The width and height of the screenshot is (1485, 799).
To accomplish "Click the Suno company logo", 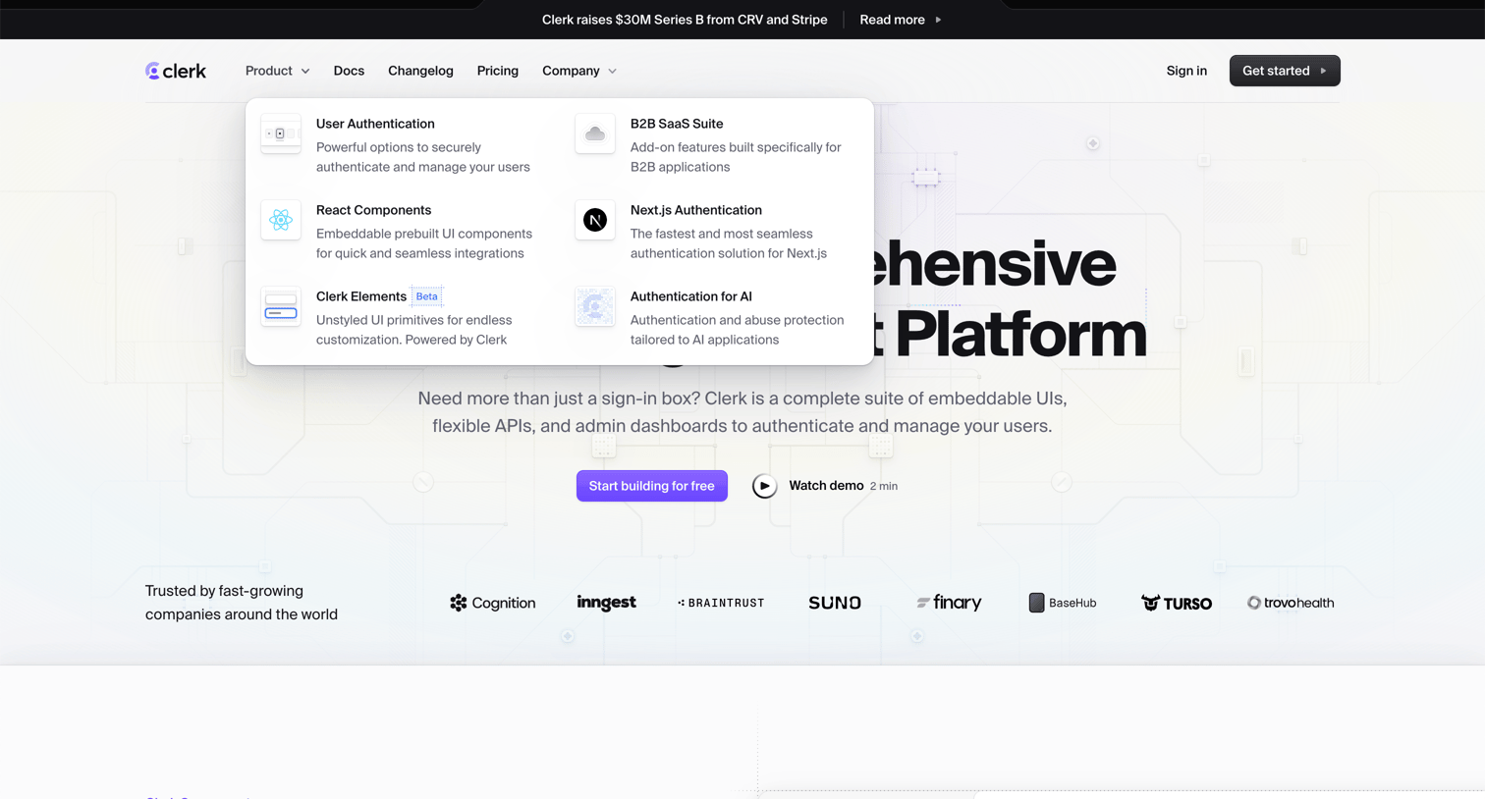I will [x=835, y=603].
